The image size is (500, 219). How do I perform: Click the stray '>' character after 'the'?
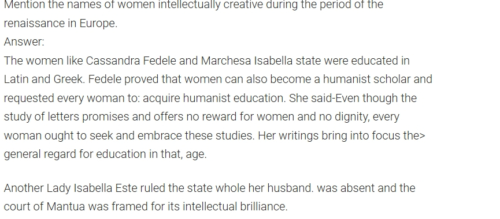pyautogui.click(x=423, y=136)
